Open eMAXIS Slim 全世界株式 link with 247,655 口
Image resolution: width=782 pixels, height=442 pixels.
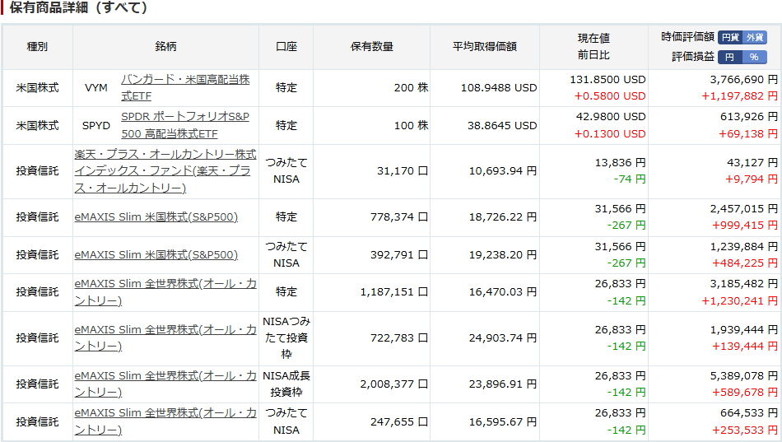click(165, 421)
